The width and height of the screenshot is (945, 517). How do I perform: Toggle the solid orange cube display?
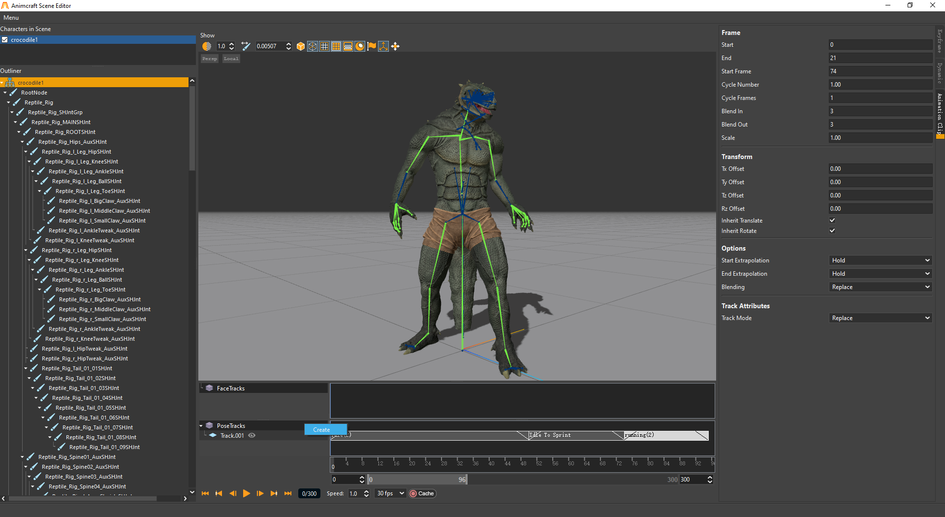click(301, 46)
